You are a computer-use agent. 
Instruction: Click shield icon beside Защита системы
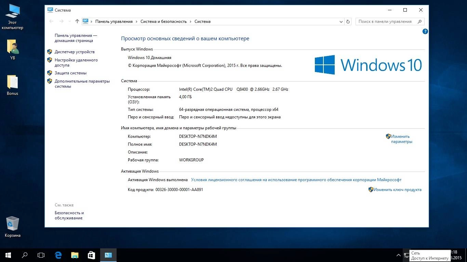click(50, 73)
